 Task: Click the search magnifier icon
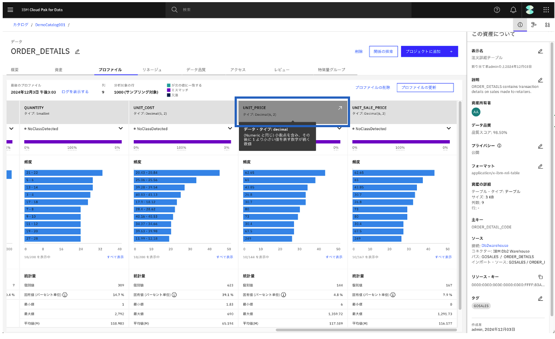pos(174,10)
